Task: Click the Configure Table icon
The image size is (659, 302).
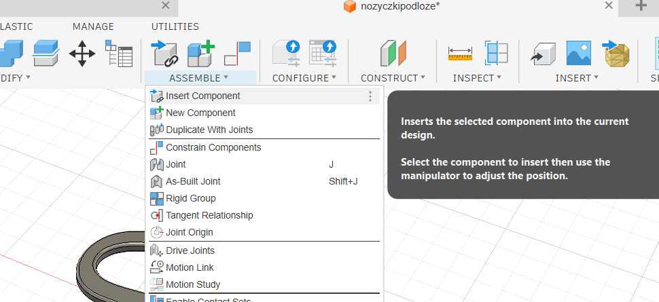Action: pyautogui.click(x=322, y=53)
